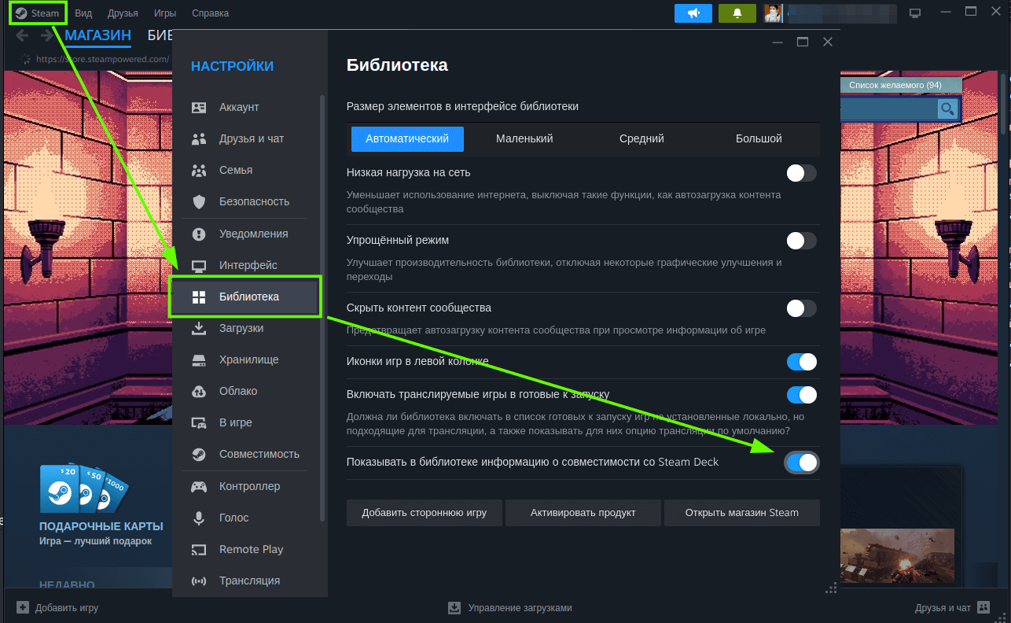Click the Storage drive icon
Viewport: 1011px width, 623px height.
click(199, 359)
